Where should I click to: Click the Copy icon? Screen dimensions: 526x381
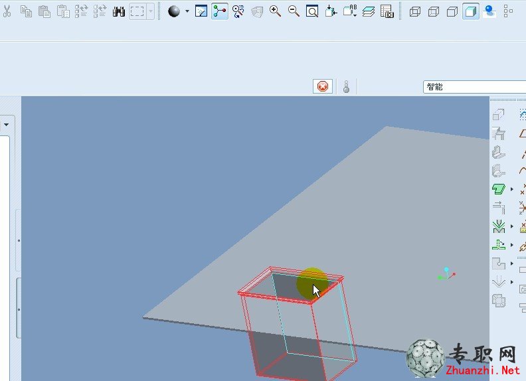(x=26, y=11)
